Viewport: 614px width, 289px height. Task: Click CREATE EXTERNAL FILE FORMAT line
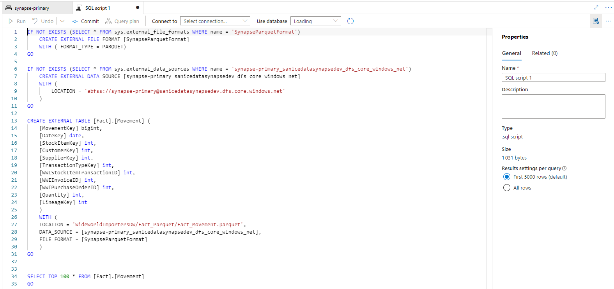tap(114, 39)
